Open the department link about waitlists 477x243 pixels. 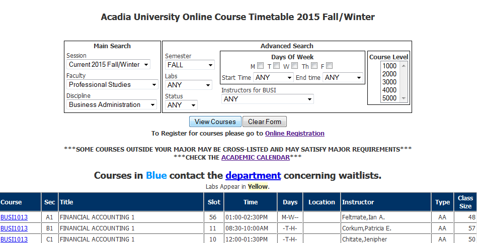[253, 175]
